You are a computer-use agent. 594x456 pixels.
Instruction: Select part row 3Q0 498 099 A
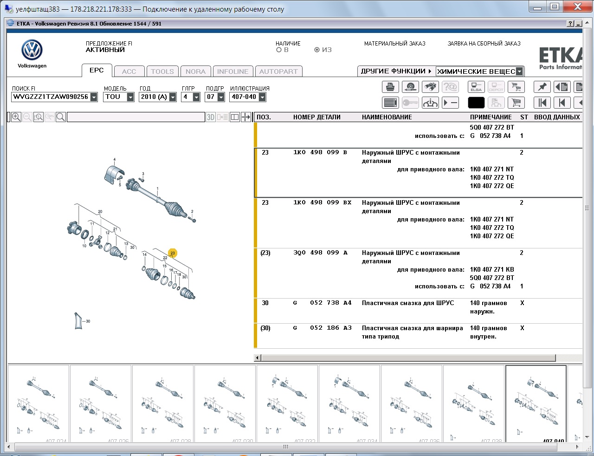tap(419, 274)
